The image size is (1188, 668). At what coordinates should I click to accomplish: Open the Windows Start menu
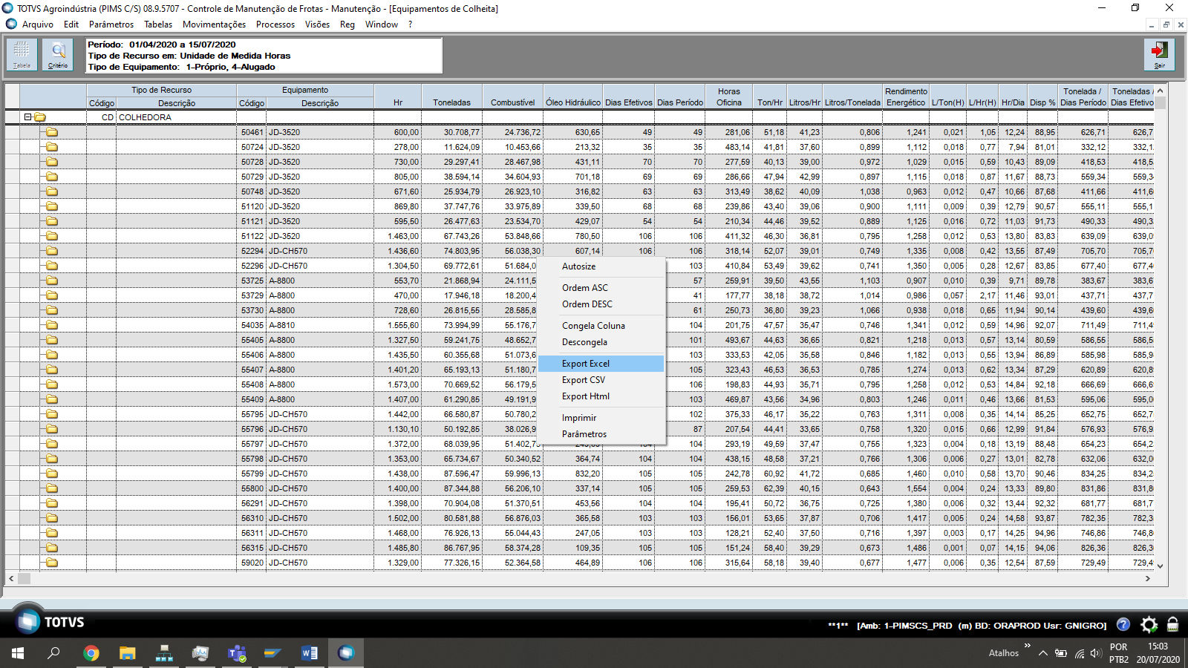(x=18, y=653)
